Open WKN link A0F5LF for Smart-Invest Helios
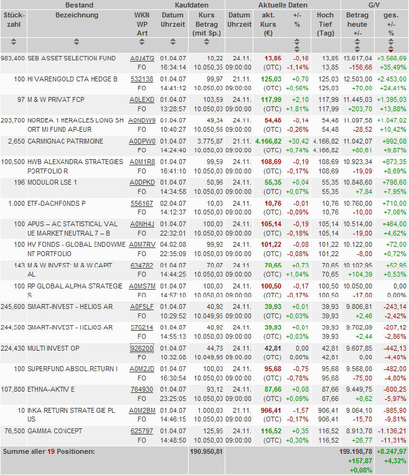409x475 pixels. (x=142, y=307)
